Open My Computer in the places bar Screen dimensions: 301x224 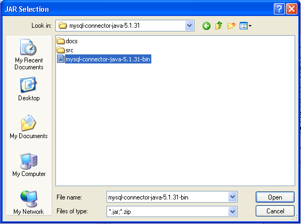pyautogui.click(x=29, y=165)
